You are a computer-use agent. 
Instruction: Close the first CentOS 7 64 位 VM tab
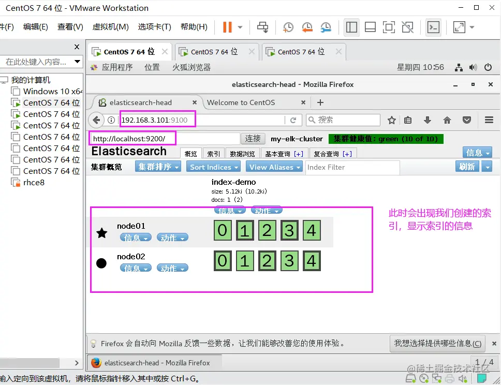[165, 51]
